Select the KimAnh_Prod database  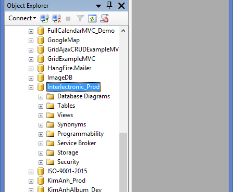(x=66, y=181)
